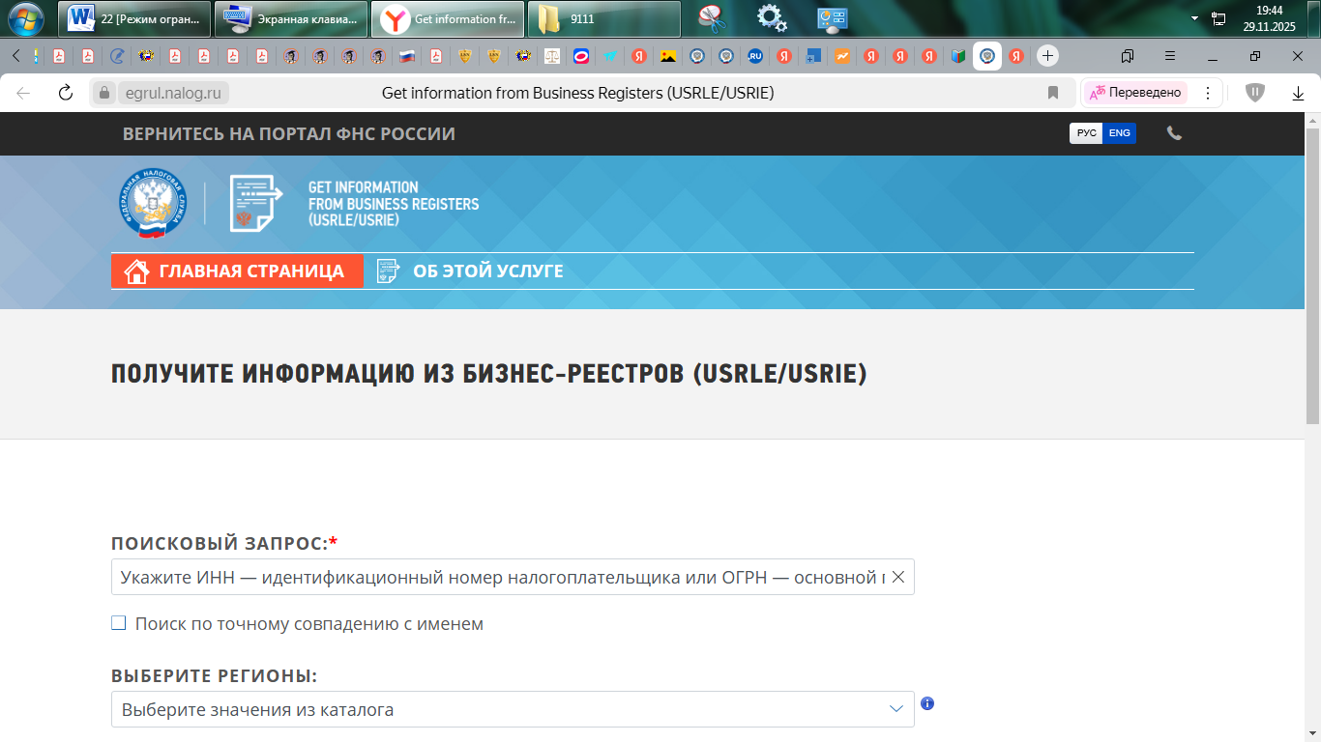Reload the page with the refresh icon
This screenshot has width=1321, height=742.
(x=66, y=93)
